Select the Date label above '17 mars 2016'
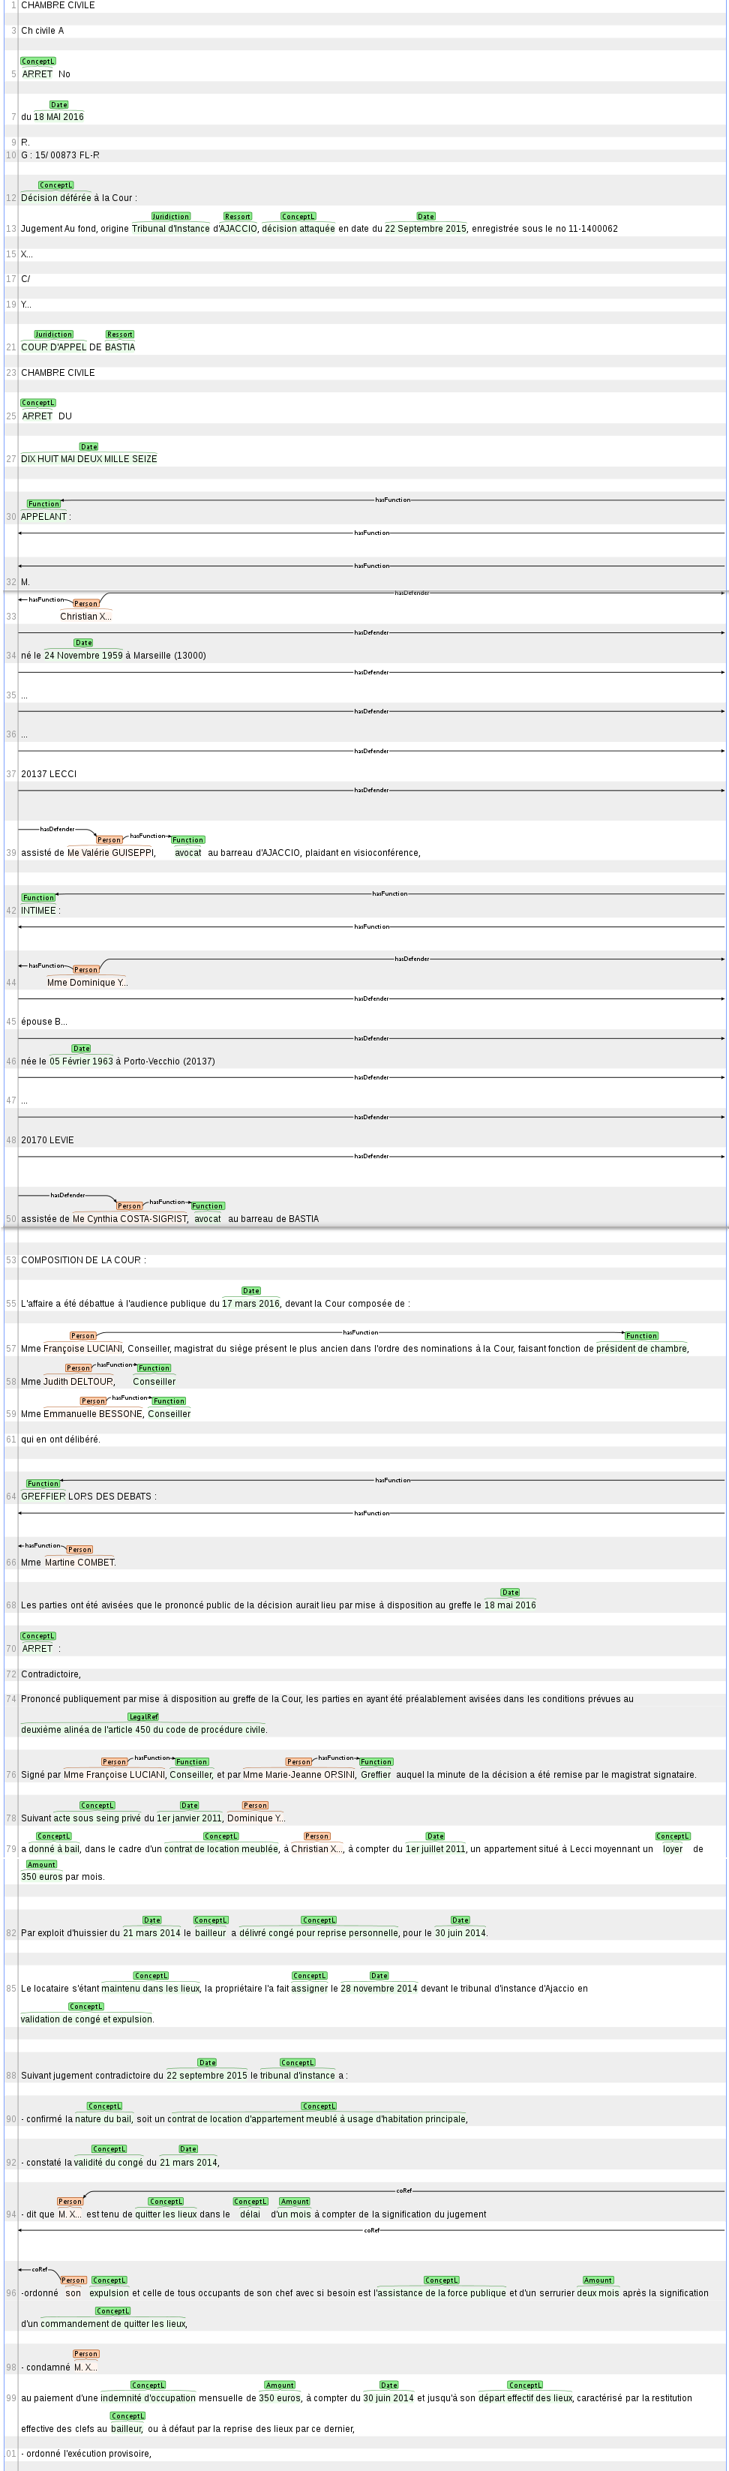The width and height of the screenshot is (729, 2471). pos(251,1291)
